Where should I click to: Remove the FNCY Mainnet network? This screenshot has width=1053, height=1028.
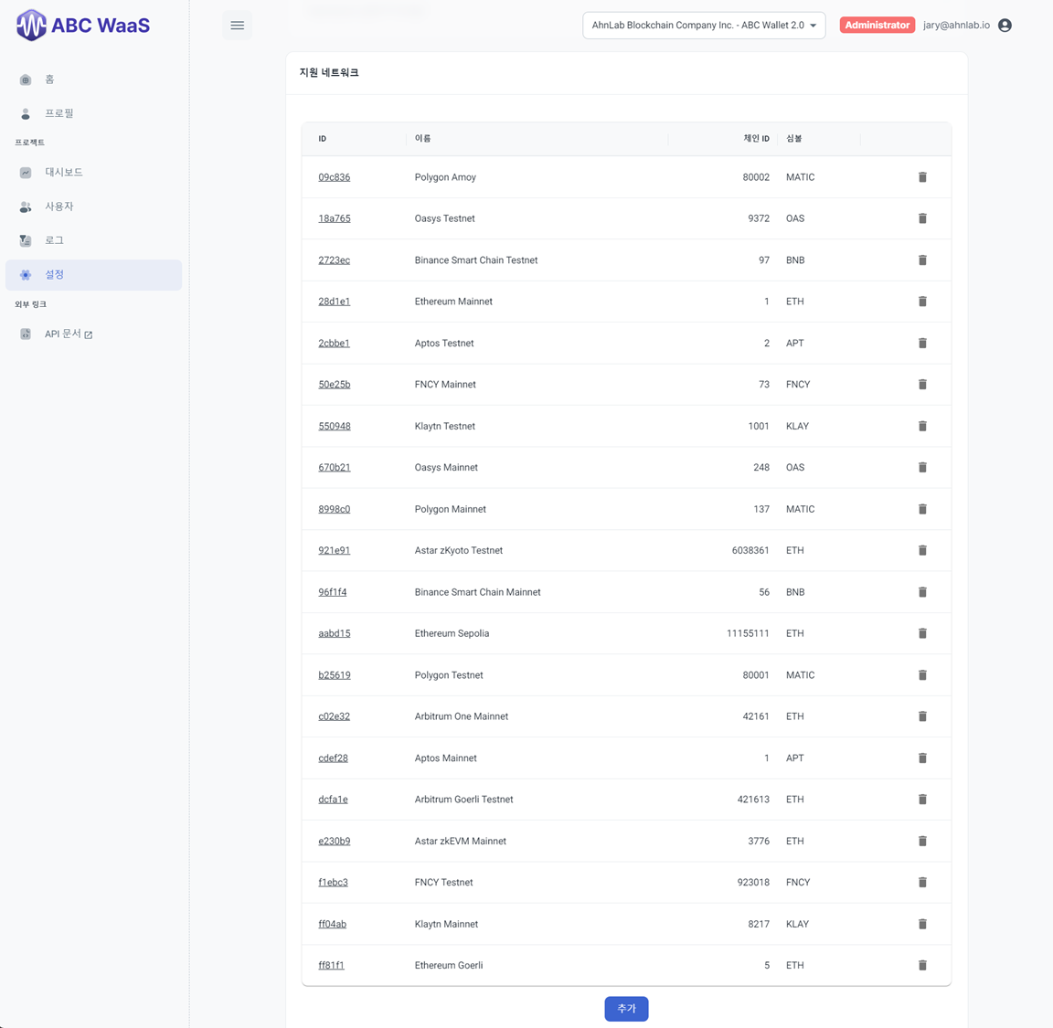point(922,384)
